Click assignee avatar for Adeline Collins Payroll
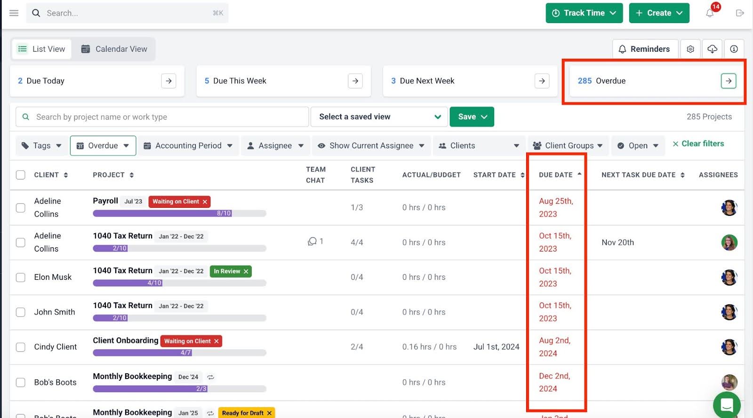 coord(729,207)
